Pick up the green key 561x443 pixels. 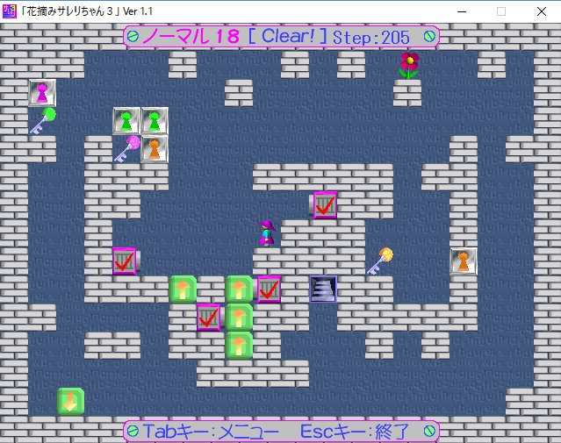pyautogui.click(x=41, y=121)
